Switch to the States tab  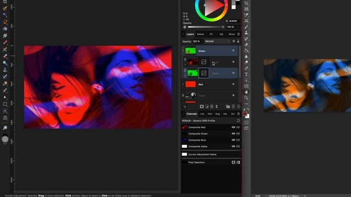click(201, 34)
